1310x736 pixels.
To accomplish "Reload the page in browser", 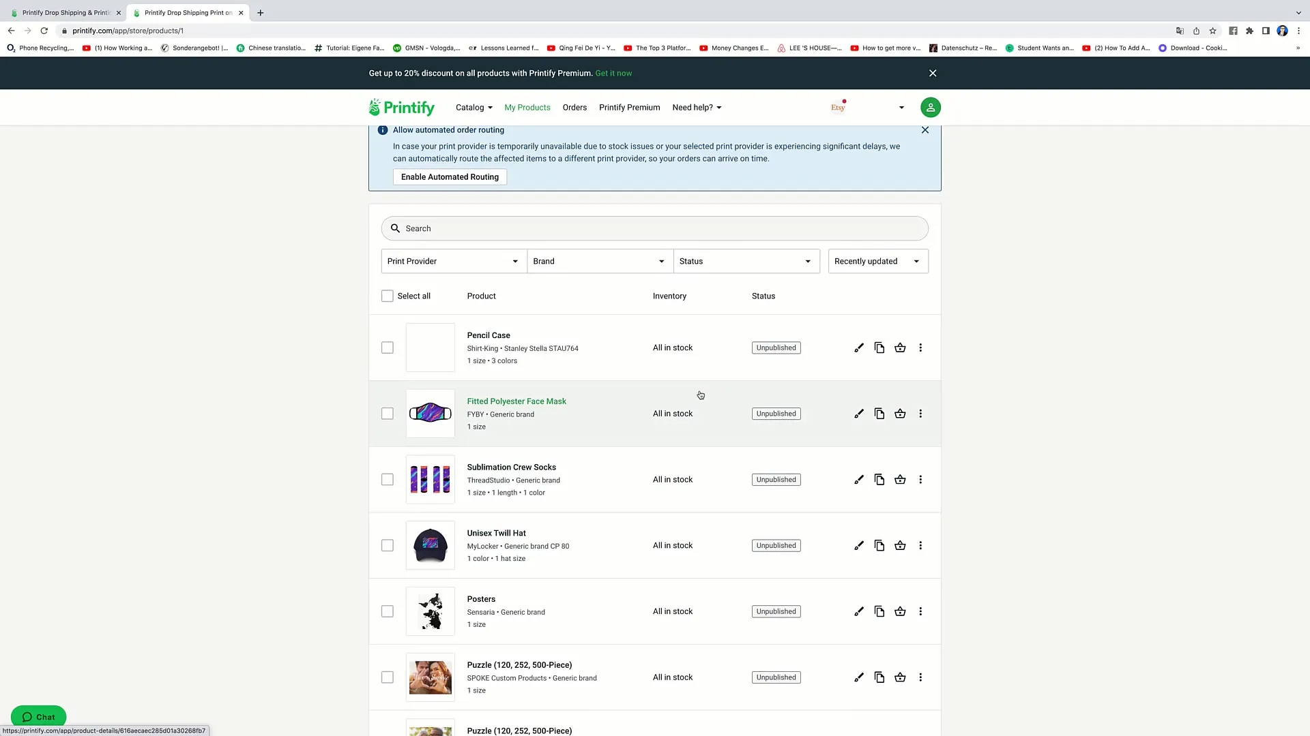I will tap(44, 31).
